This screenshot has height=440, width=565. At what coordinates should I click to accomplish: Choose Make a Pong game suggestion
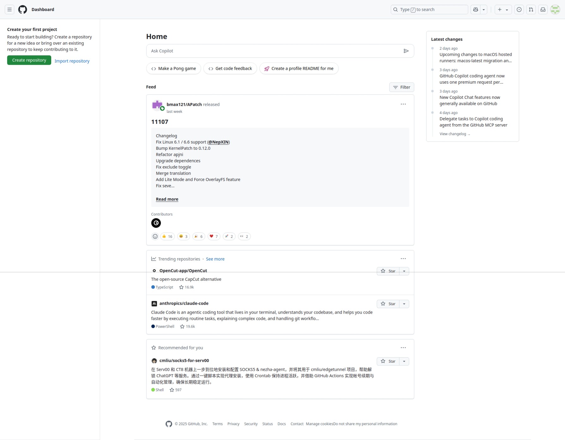pyautogui.click(x=173, y=69)
